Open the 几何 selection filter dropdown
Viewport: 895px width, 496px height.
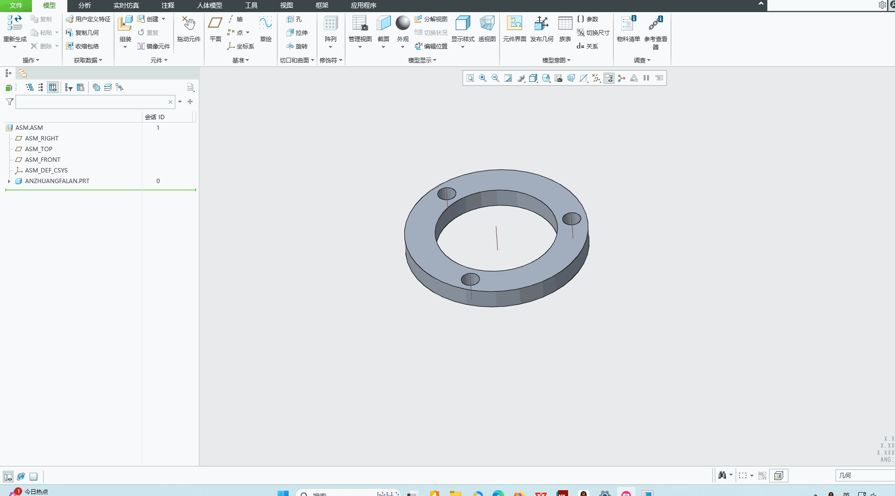(864, 476)
